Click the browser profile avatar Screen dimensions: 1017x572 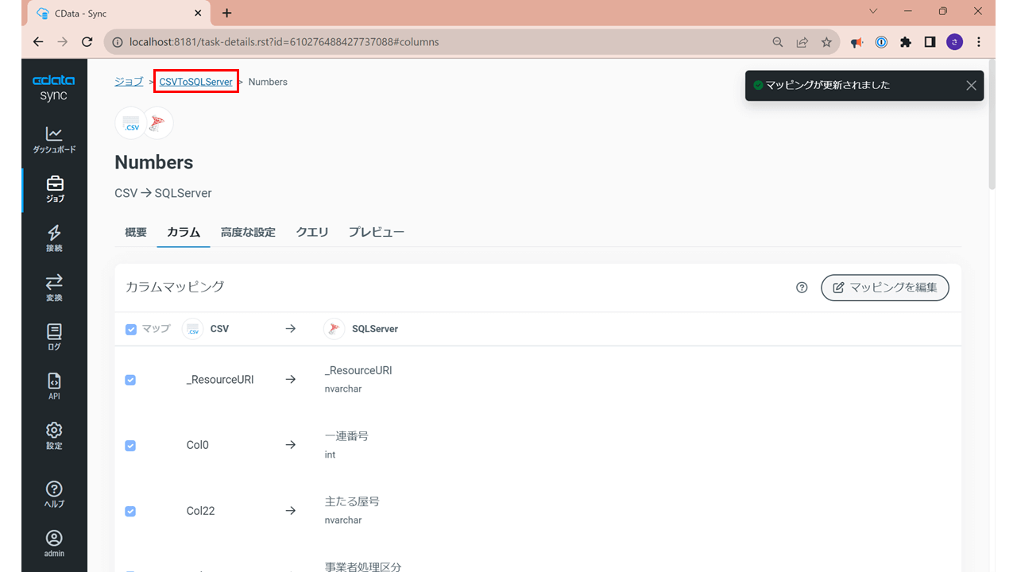pyautogui.click(x=954, y=42)
